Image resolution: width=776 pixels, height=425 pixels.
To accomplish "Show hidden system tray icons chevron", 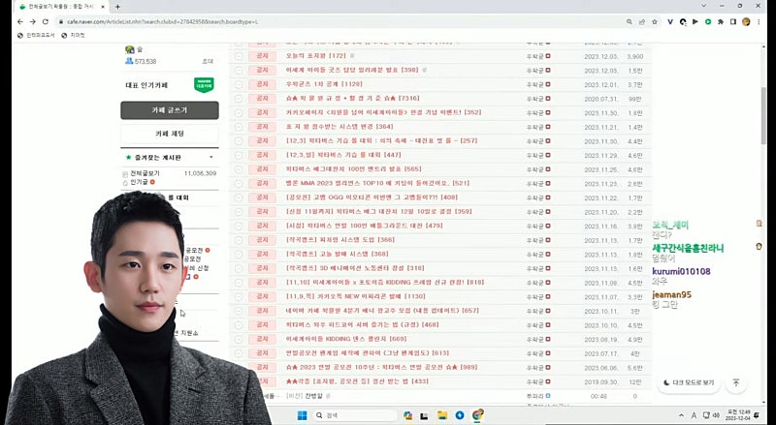I will tap(682, 416).
